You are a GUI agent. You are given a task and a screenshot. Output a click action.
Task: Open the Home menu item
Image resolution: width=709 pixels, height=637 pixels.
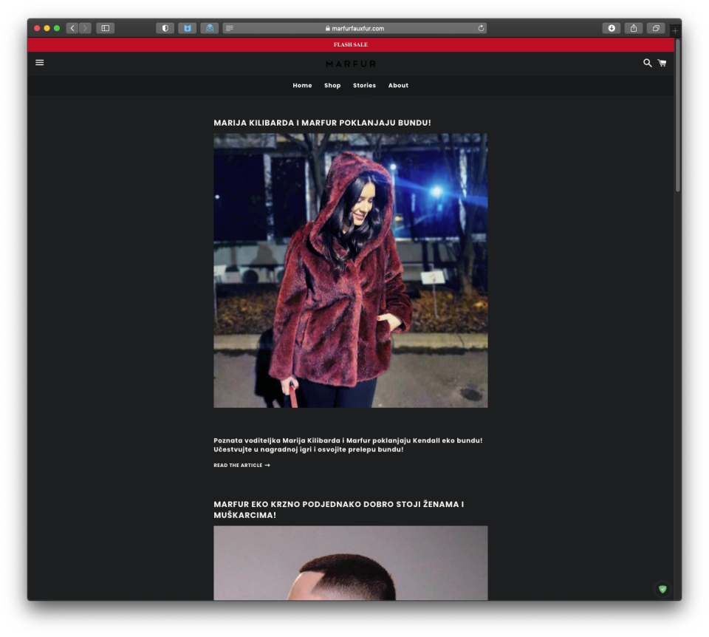302,85
